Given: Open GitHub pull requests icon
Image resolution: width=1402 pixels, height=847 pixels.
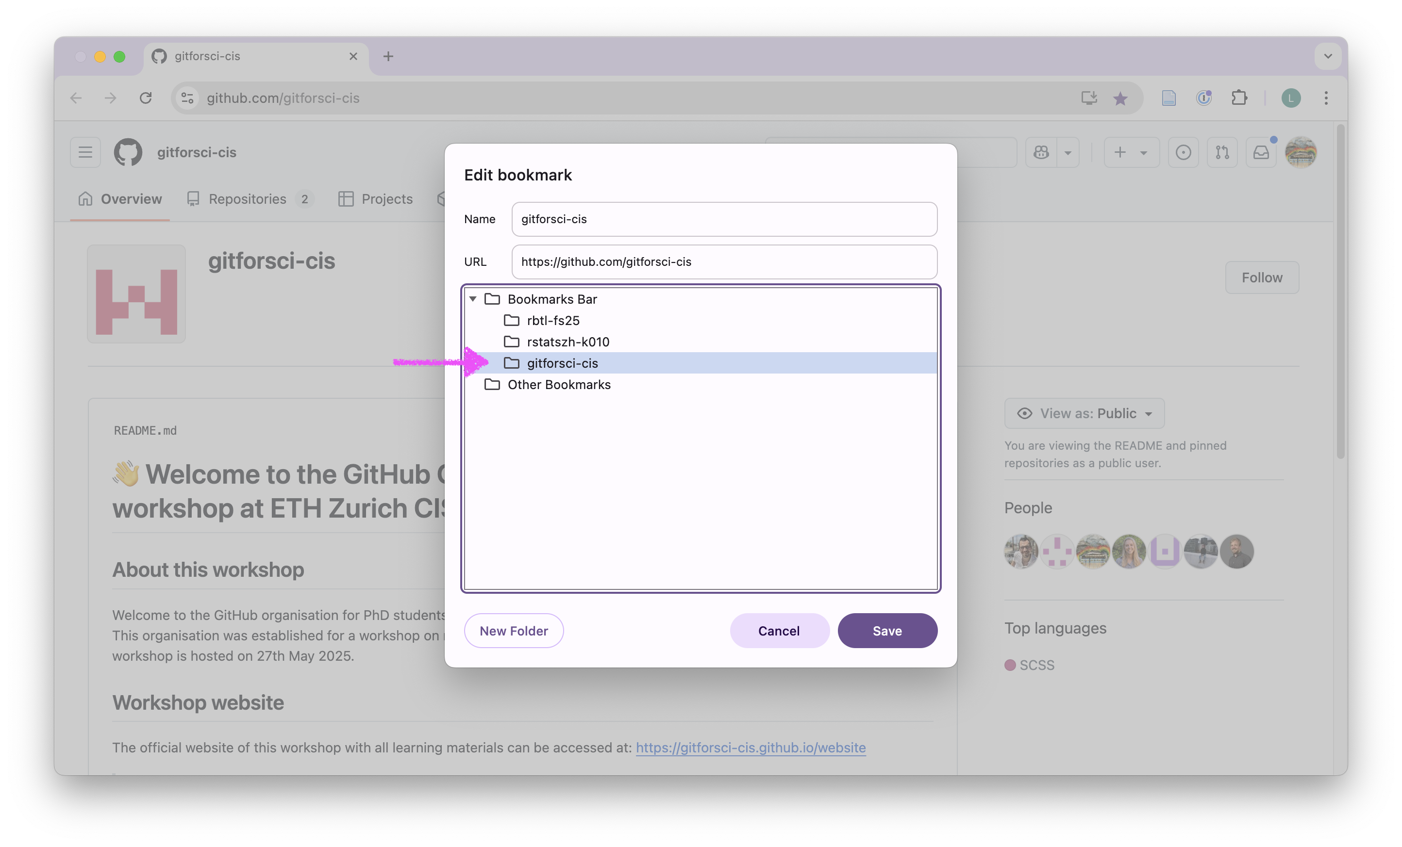Looking at the screenshot, I should coord(1222,152).
